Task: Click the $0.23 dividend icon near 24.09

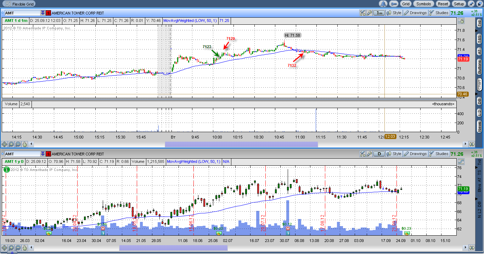Action: tap(407, 233)
